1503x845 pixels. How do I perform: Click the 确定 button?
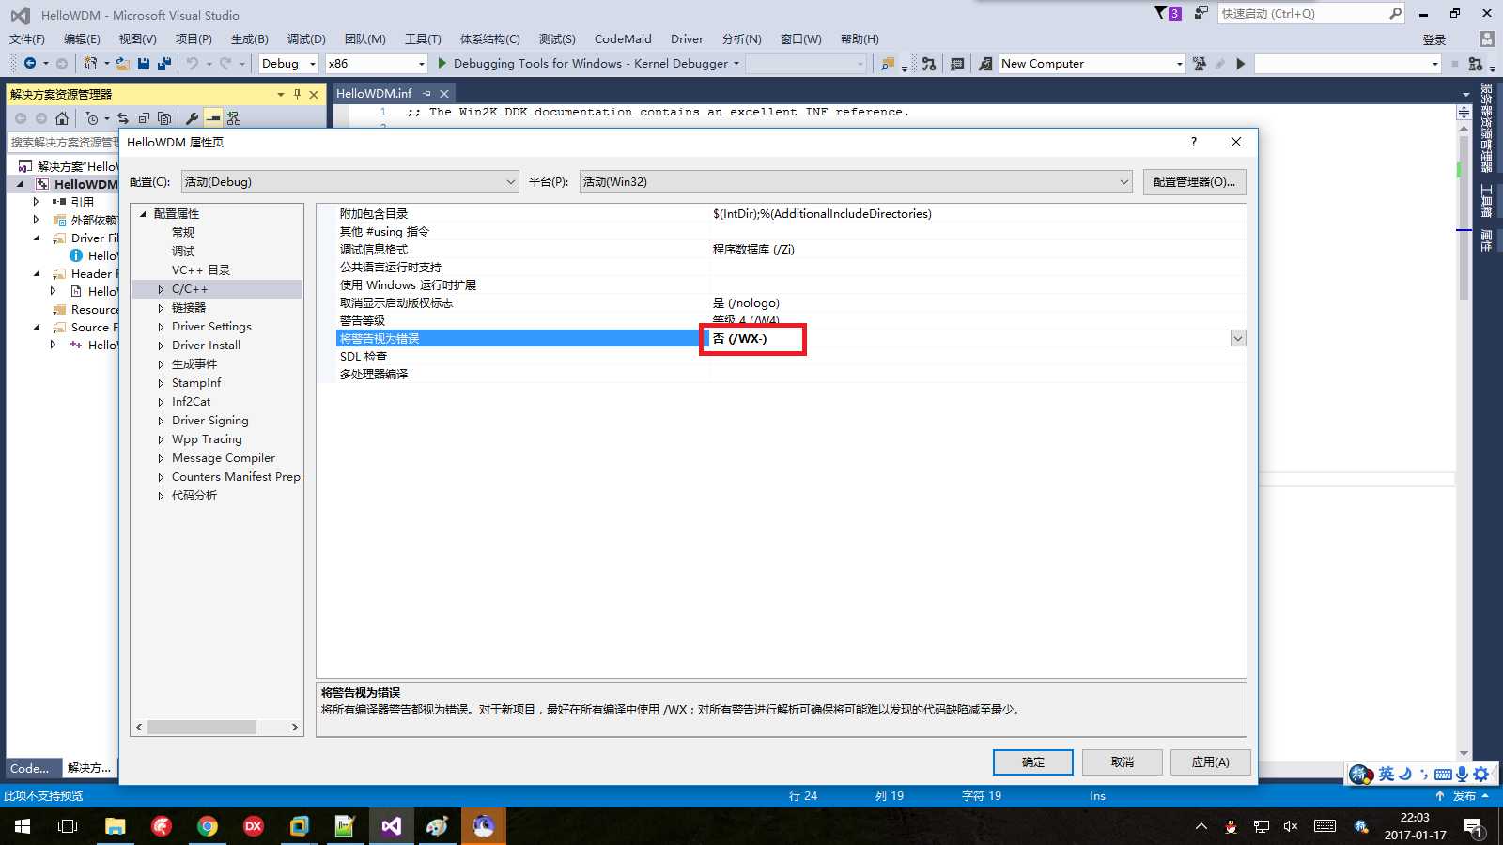click(1033, 761)
